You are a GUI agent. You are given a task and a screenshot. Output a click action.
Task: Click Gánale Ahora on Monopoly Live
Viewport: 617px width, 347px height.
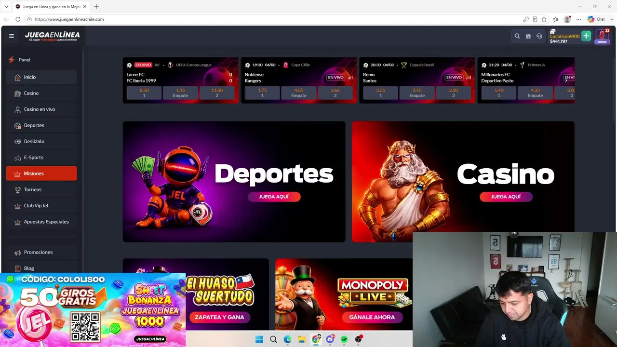(372, 317)
